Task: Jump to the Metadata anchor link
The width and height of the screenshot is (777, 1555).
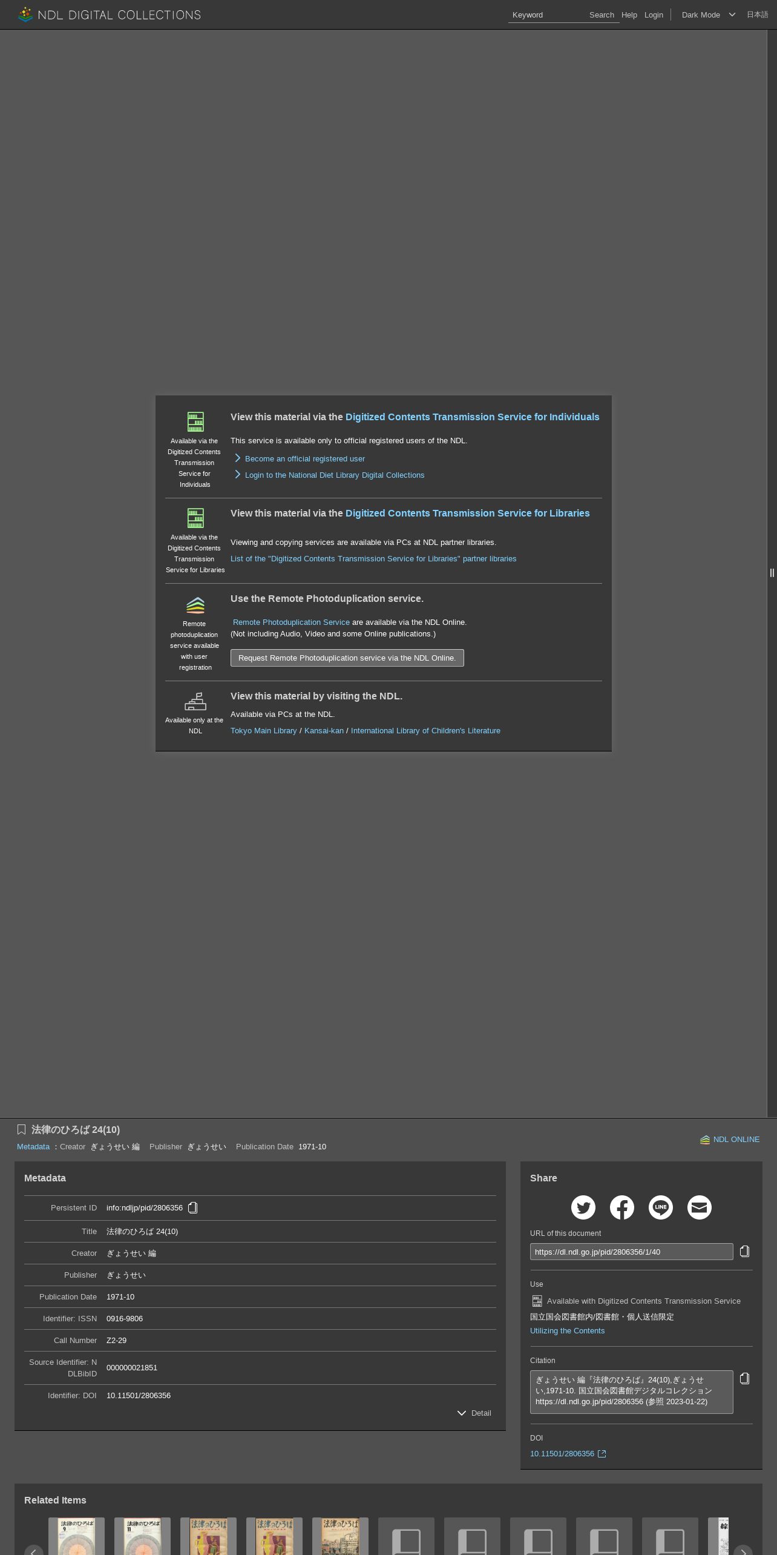Action: [33, 1147]
